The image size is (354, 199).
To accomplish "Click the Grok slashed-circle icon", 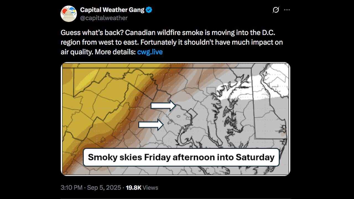I will [276, 10].
